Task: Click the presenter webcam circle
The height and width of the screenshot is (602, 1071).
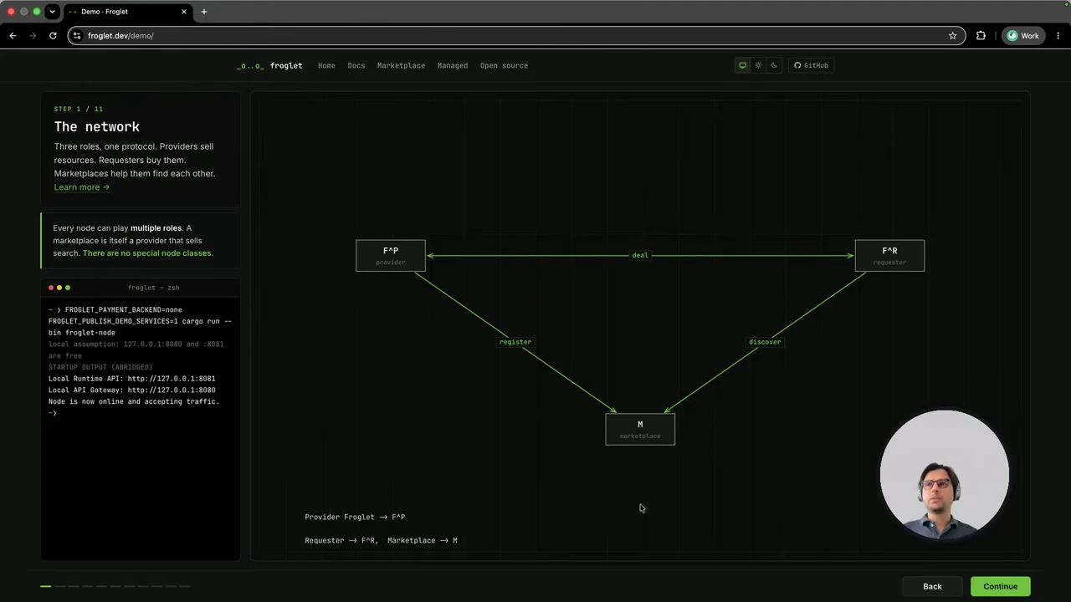Action: click(x=944, y=474)
